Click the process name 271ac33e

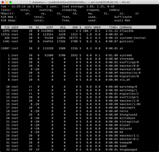click(x=127, y=31)
